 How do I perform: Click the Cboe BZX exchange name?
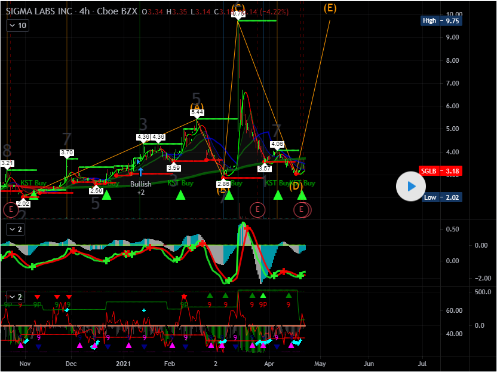pos(117,11)
